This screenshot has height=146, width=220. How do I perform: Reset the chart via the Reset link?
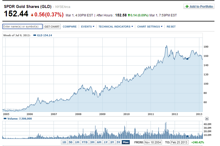[x=171, y=27]
